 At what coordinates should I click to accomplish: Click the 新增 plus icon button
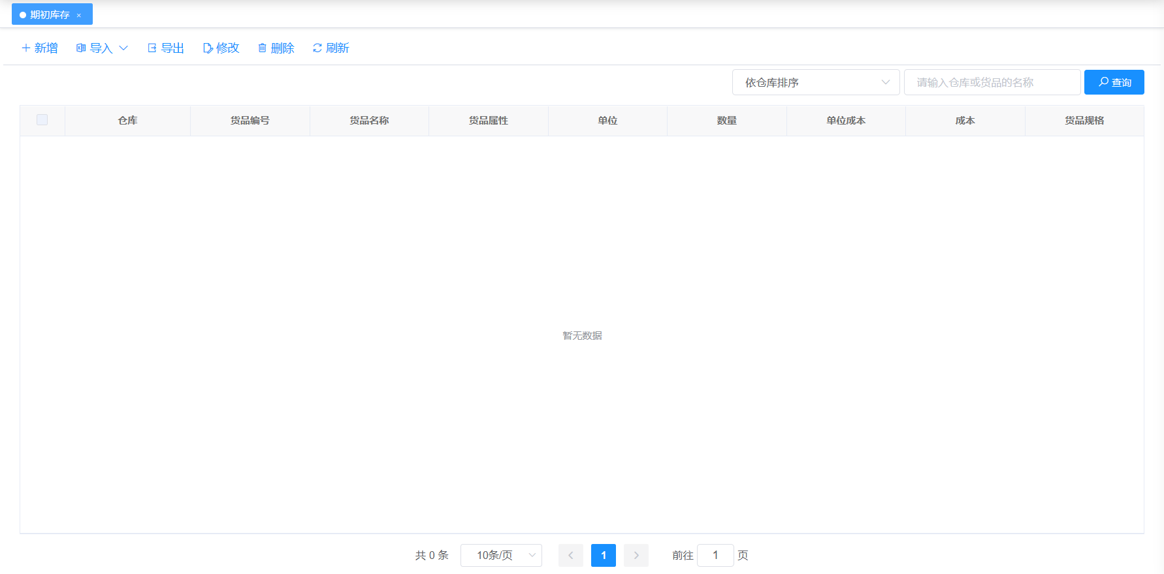[x=40, y=48]
